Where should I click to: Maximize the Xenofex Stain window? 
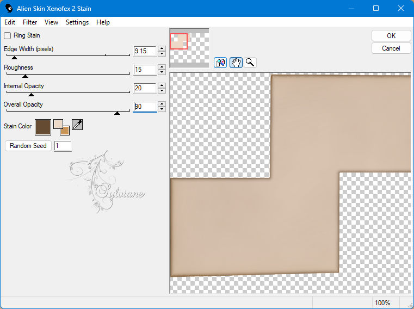(x=376, y=8)
